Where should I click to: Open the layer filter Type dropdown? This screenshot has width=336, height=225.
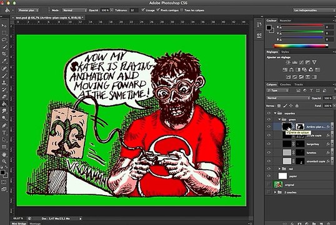pos(277,91)
